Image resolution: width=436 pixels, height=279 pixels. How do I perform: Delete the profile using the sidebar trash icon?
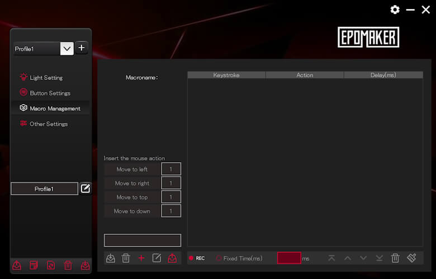[x=68, y=266]
